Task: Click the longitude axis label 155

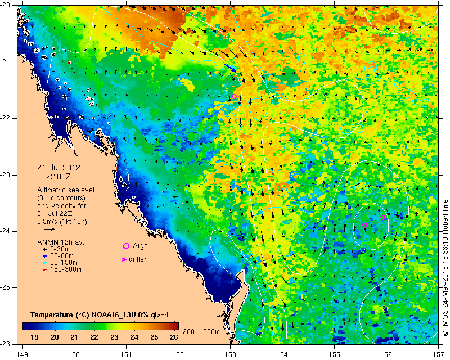Action: (334, 355)
